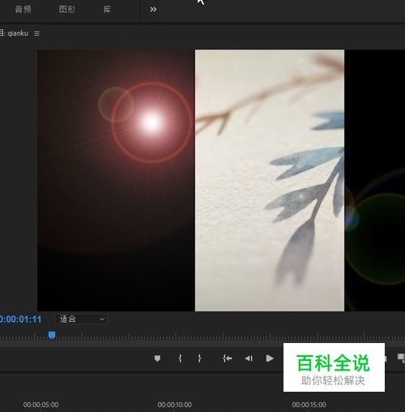Click the Go to In point icon
Image resolution: width=405 pixels, height=412 pixels.
coord(227,358)
